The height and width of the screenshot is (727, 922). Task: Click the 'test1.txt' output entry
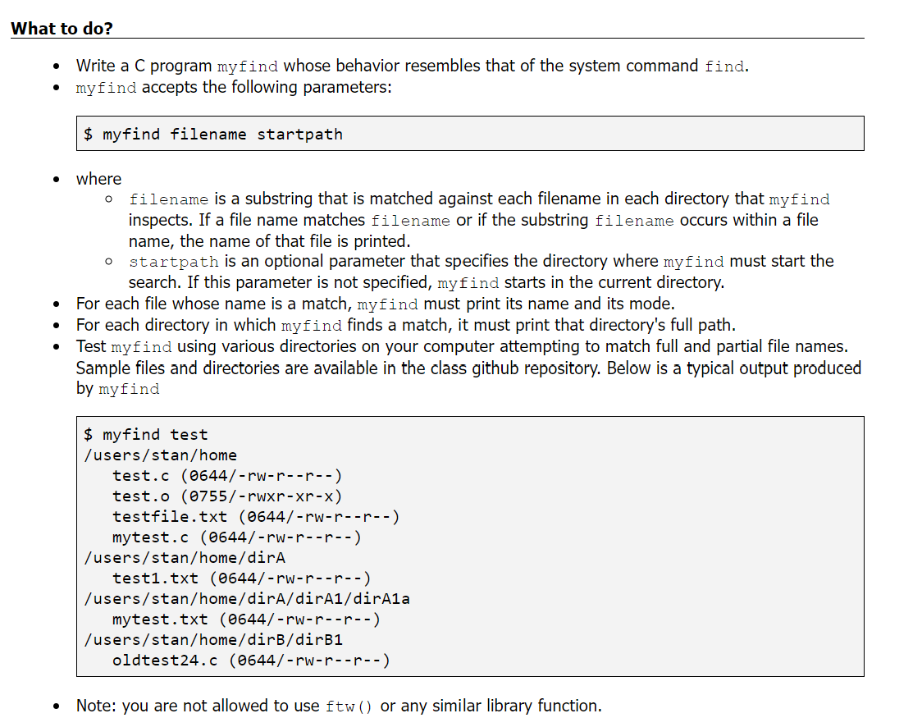155,578
